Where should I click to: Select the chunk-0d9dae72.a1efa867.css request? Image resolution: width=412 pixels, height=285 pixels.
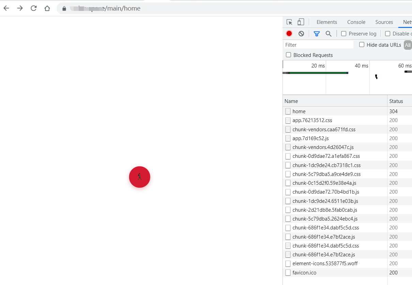[x=347, y=156]
